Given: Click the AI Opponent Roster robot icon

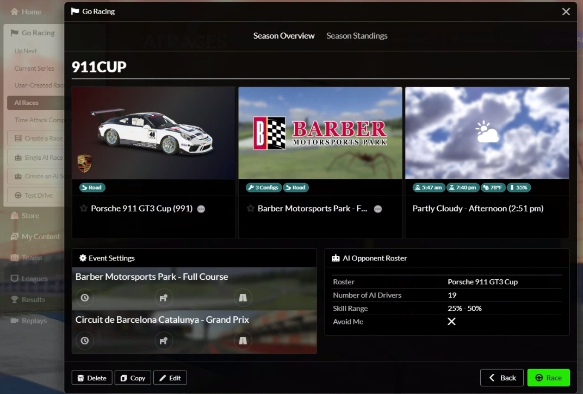Looking at the screenshot, I should 336,258.
